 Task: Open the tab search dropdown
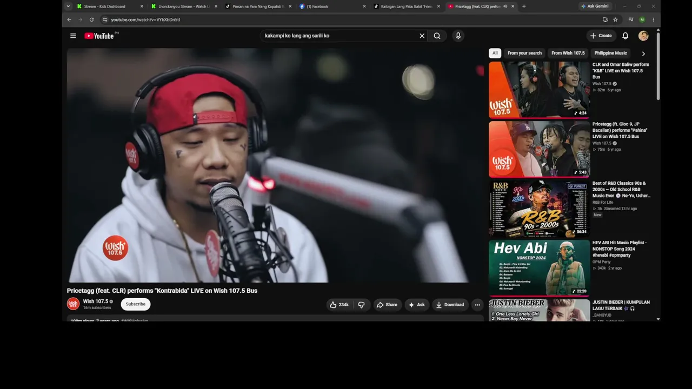(x=68, y=6)
